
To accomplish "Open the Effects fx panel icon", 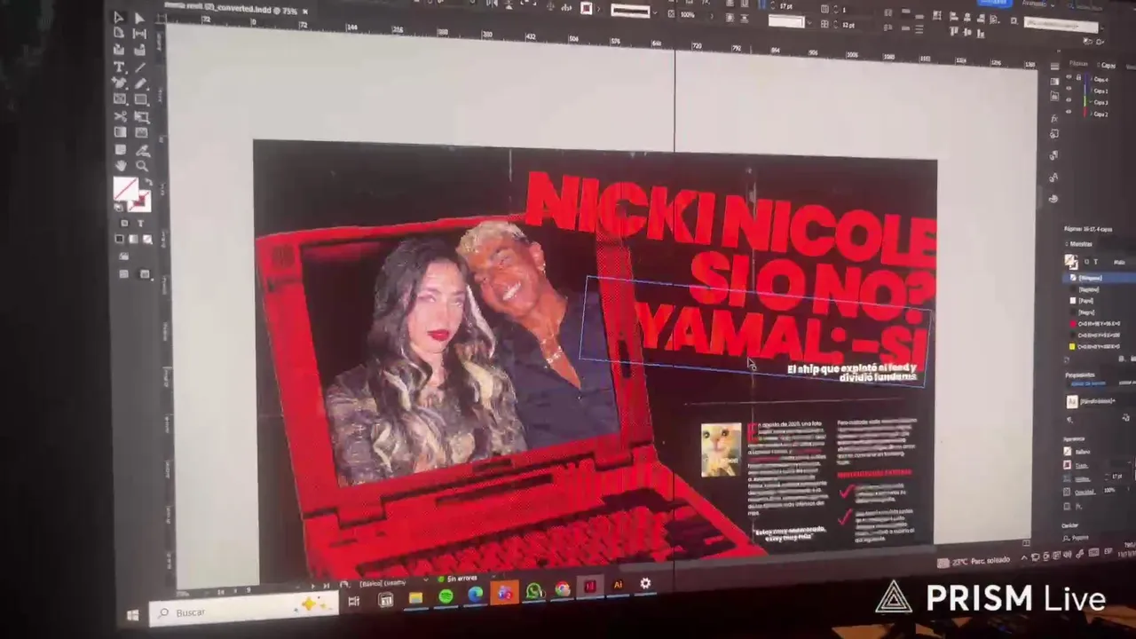I will pos(1053,119).
